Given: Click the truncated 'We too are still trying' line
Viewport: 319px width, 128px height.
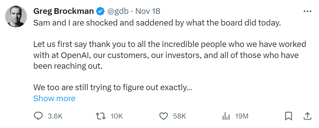Looking at the screenshot, I should 113,88.
